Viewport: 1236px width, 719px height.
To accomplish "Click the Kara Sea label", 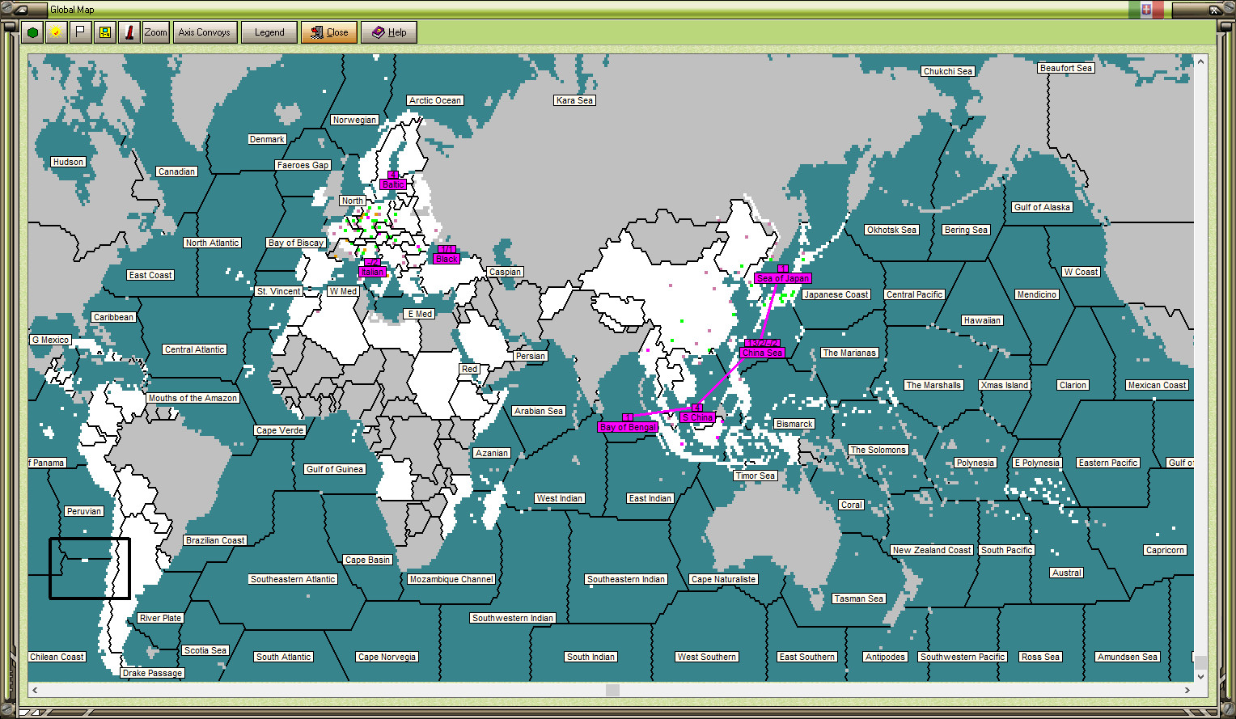I will coord(574,100).
